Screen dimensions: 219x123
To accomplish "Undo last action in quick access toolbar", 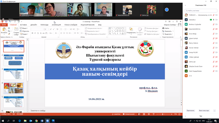I will (10, 21).
